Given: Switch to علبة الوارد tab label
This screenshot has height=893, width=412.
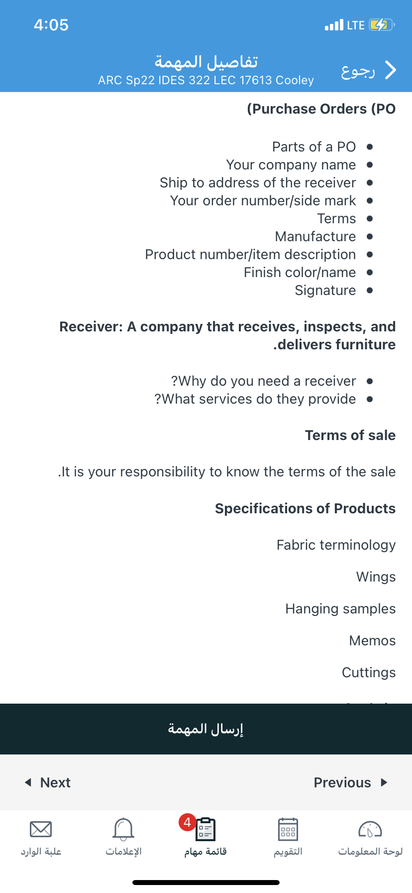Looking at the screenshot, I should 41,851.
